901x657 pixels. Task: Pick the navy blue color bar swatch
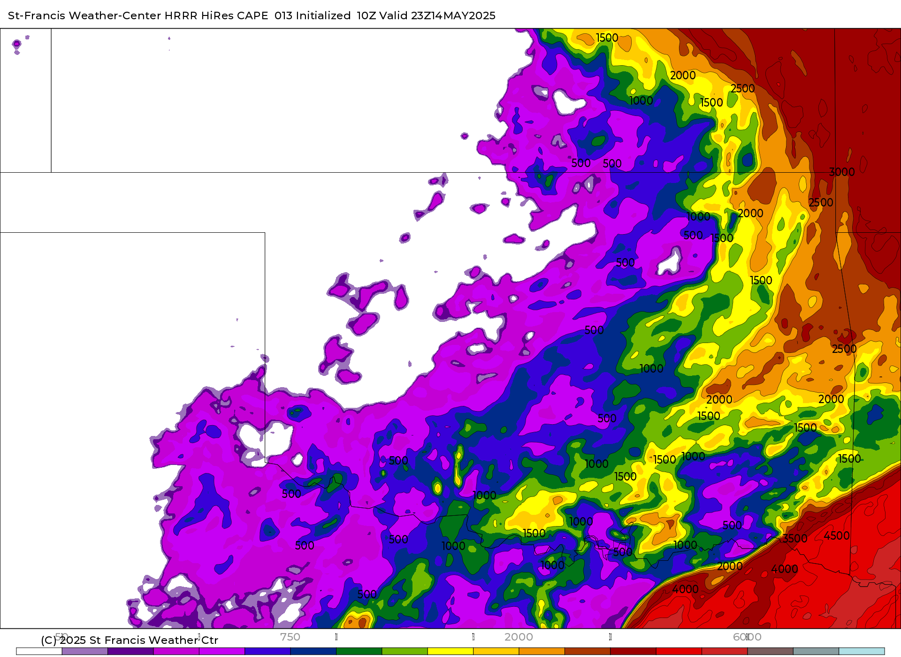click(x=313, y=651)
